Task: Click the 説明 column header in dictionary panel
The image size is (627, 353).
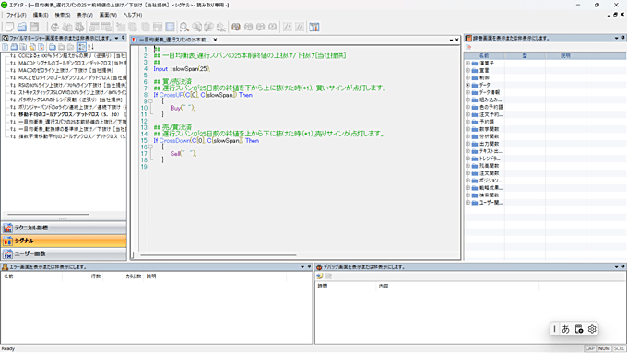Action: pos(565,55)
